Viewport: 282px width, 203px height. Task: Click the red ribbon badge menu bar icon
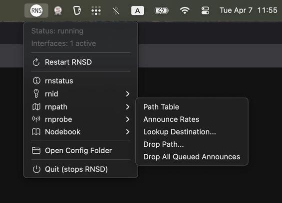pyautogui.click(x=58, y=10)
